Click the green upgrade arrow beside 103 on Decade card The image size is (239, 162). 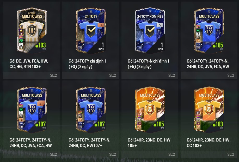37,46
